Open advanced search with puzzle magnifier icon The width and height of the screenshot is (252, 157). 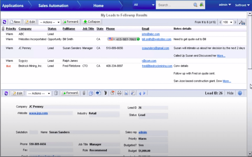pos(202,5)
